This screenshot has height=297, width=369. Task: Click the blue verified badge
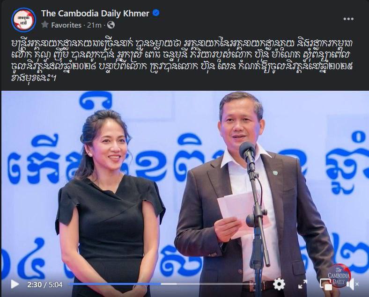click(x=156, y=13)
